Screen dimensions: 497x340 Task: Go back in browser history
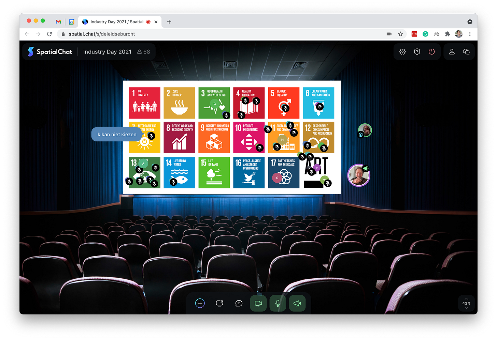click(27, 34)
